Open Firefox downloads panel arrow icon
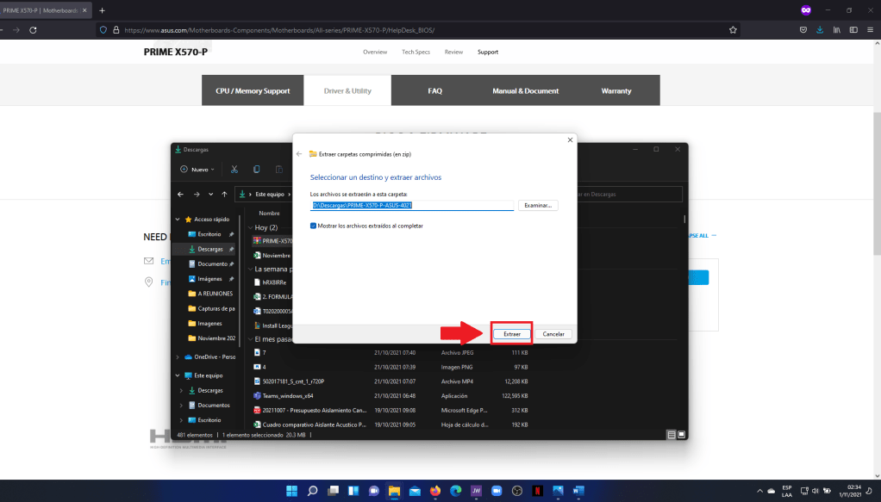881x502 pixels. pos(819,29)
